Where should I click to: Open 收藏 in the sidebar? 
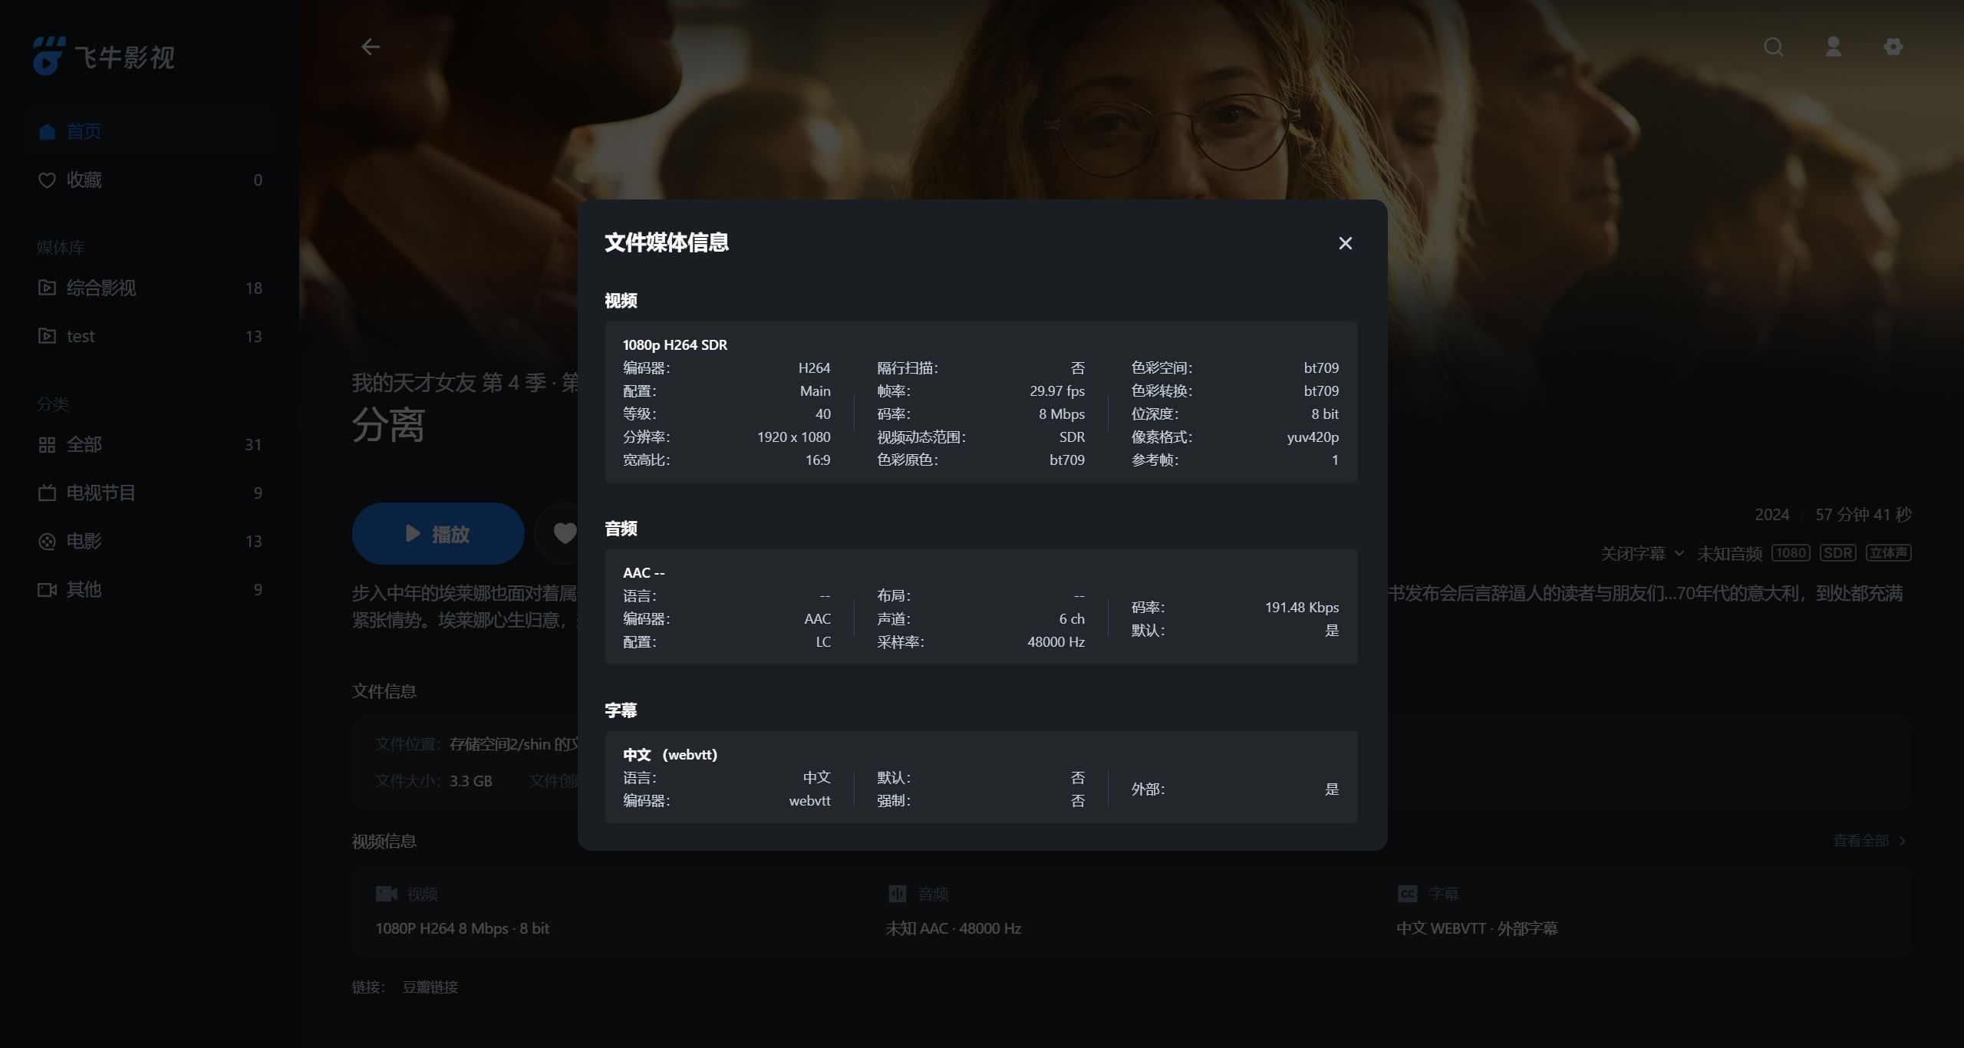(x=149, y=180)
